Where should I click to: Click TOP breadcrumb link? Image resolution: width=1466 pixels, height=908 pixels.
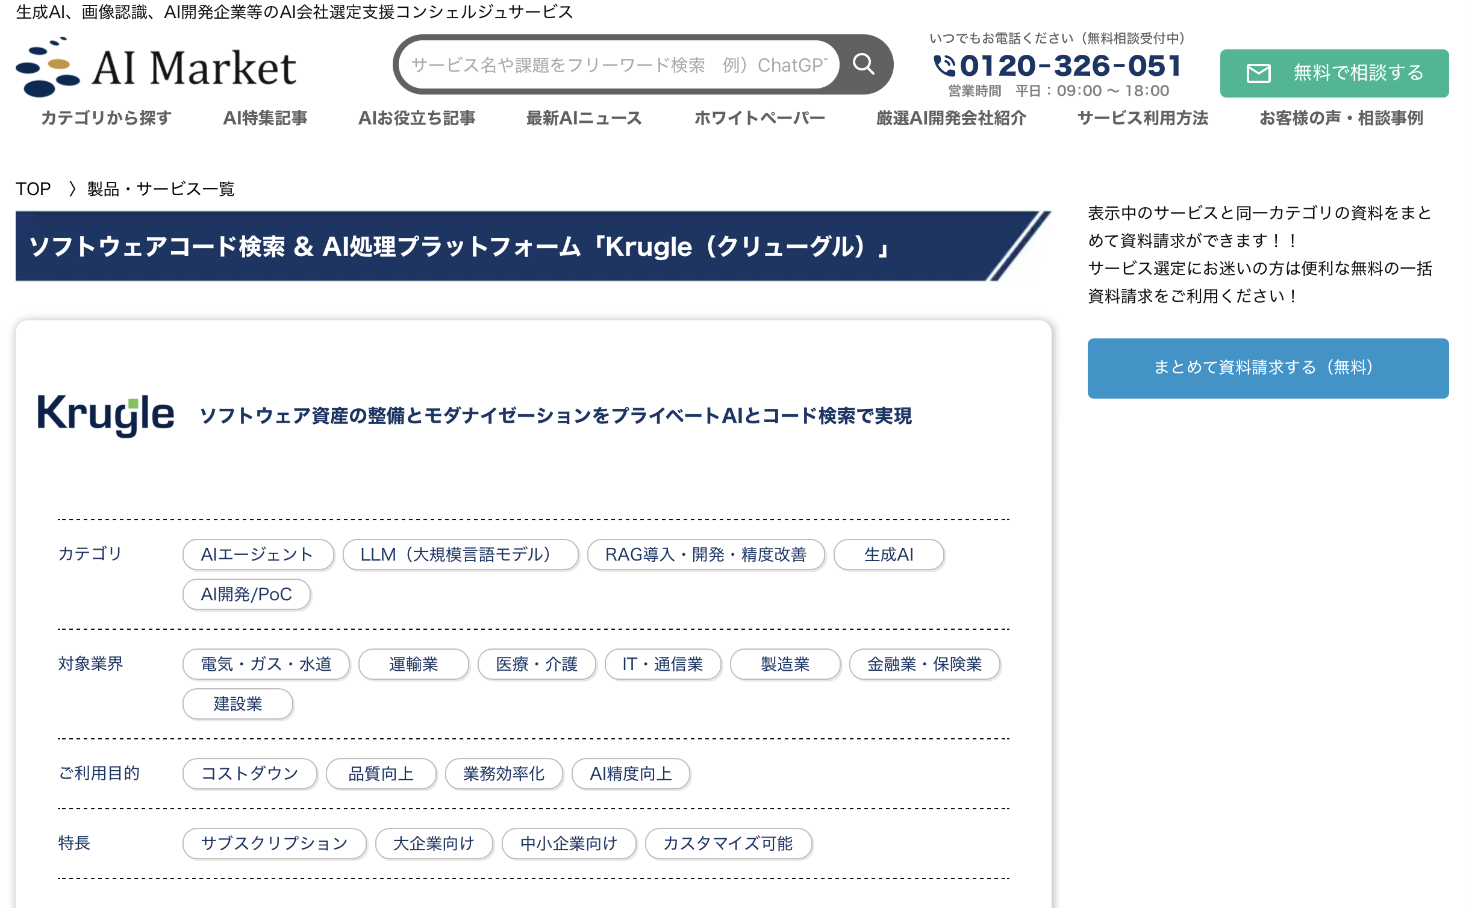click(33, 189)
